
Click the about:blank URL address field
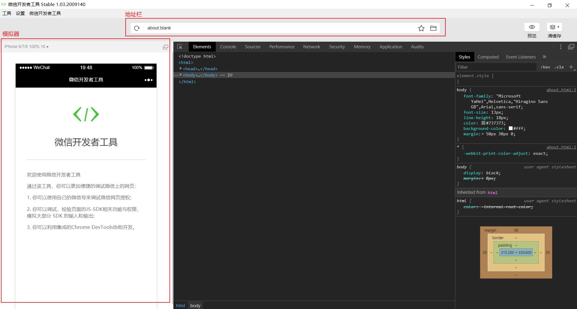tap(279, 28)
